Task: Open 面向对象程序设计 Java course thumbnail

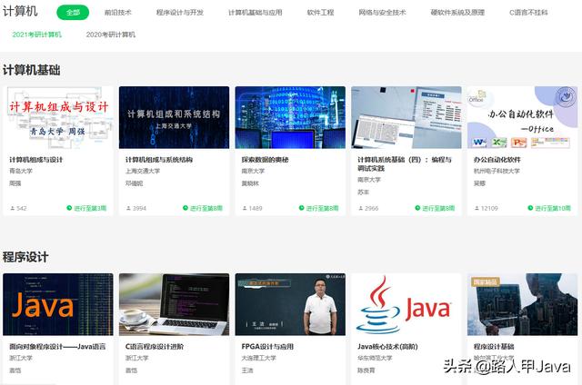Action: point(58,304)
